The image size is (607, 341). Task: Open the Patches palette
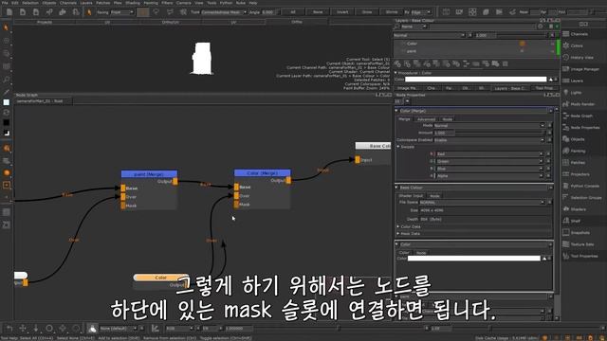point(574,162)
